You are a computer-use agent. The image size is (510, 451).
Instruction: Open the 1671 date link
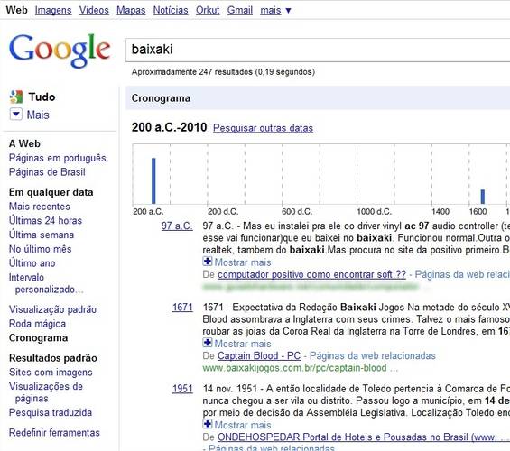pos(182,307)
